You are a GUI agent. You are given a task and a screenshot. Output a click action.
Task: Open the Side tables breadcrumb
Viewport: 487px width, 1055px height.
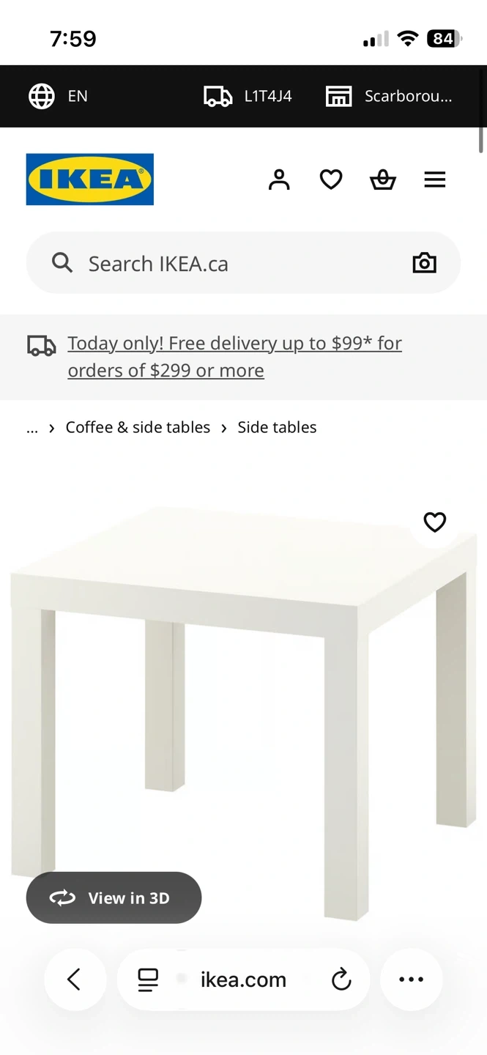point(277,428)
